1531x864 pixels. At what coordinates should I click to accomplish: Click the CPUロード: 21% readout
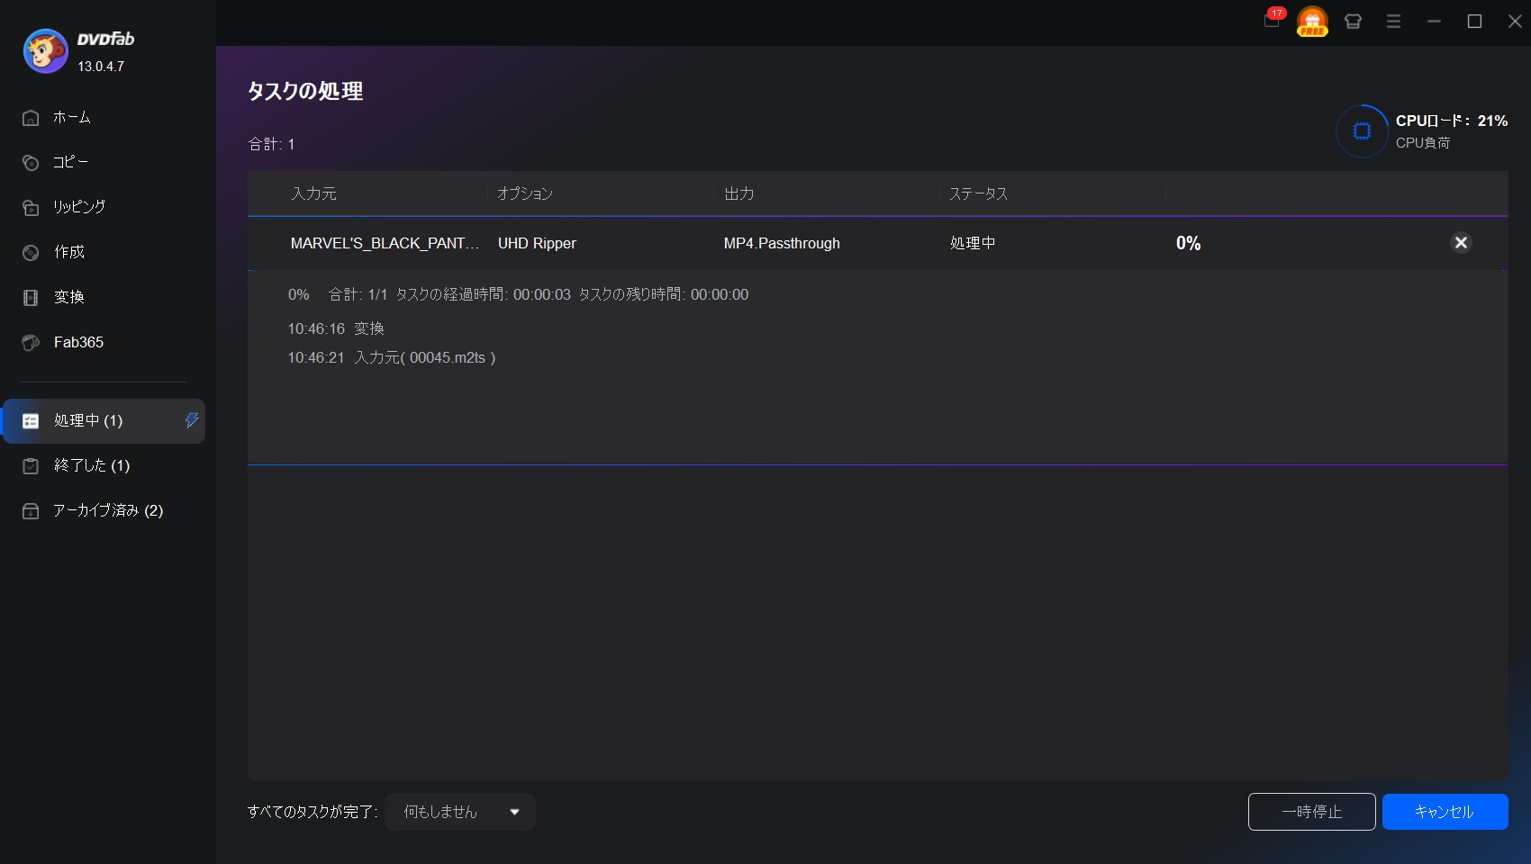1452,121
